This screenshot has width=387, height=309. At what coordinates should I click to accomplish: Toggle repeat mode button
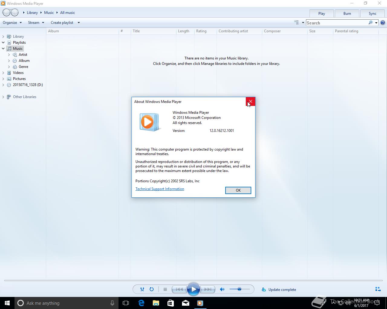click(151, 289)
